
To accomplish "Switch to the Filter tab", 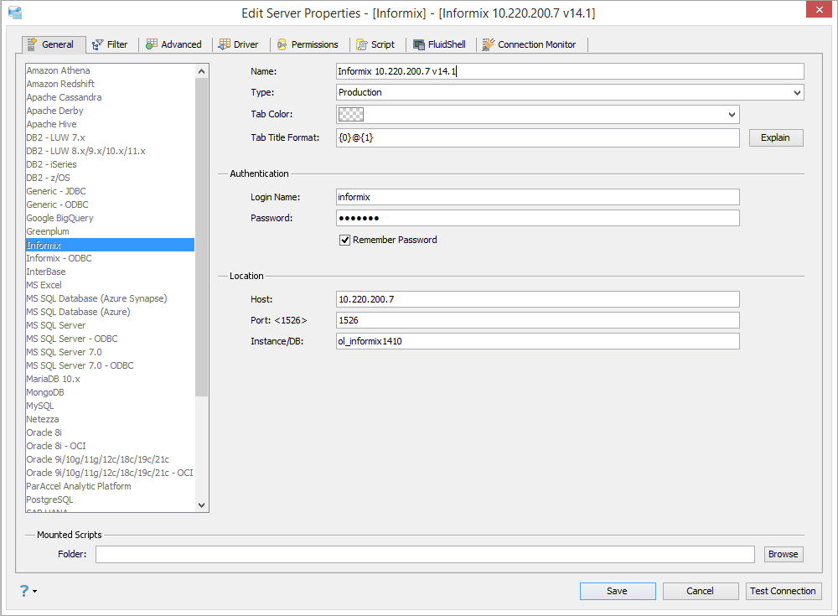I will click(110, 45).
